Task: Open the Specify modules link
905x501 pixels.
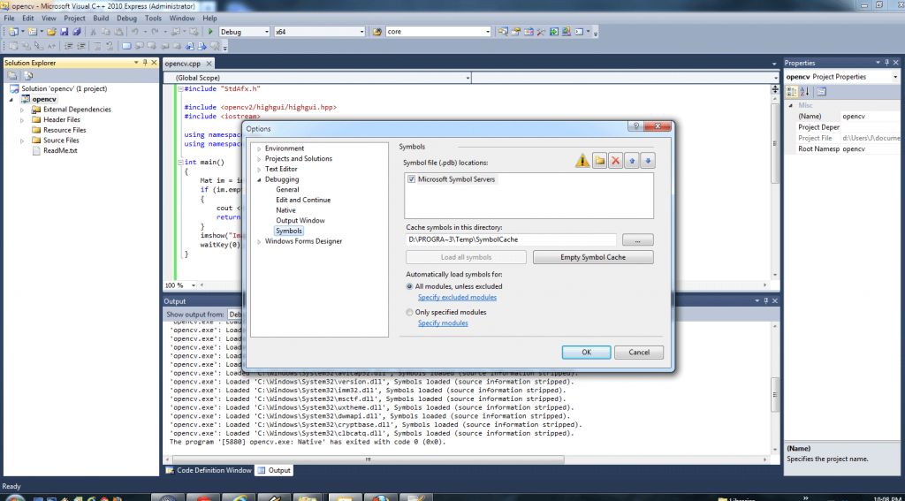Action: 443,323
